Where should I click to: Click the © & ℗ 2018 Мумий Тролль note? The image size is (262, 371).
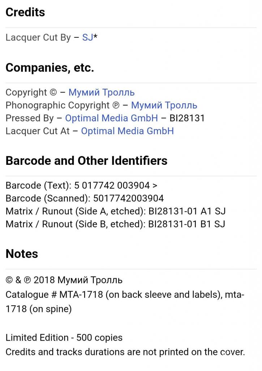pos(64,280)
